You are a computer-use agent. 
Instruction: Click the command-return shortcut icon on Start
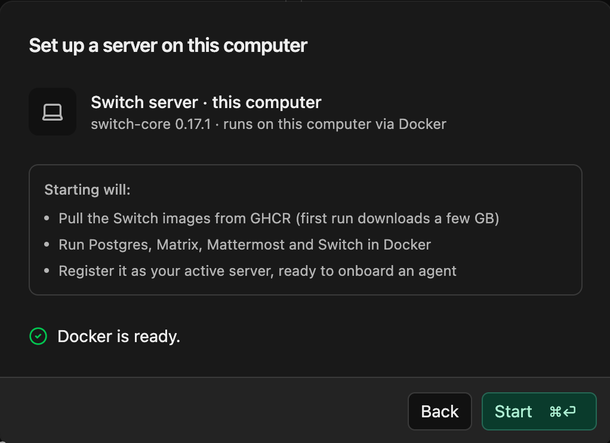point(562,411)
